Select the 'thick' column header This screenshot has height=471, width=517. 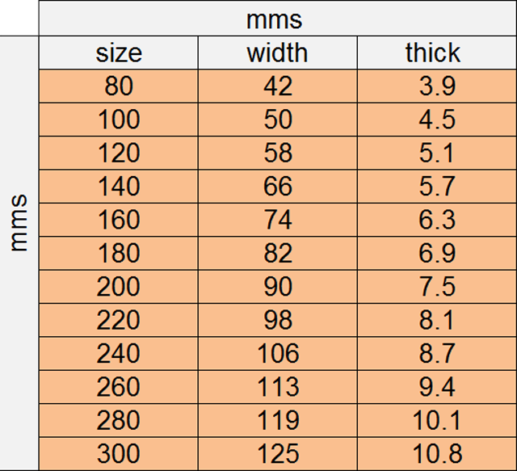coord(436,53)
